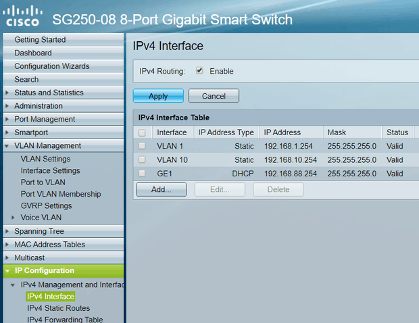Viewport: 419px width, 323px height.
Task: Click IP address 192.168.88.254
Action: tap(291, 174)
